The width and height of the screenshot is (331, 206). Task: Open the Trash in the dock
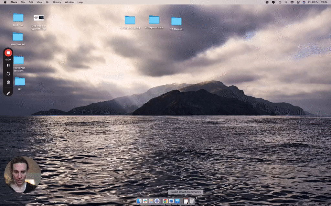pos(192,201)
